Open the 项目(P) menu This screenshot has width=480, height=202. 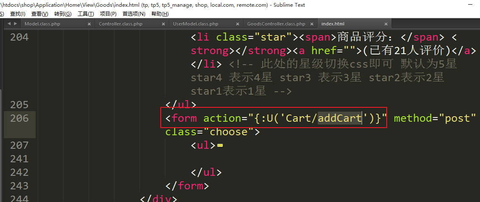[x=109, y=14]
